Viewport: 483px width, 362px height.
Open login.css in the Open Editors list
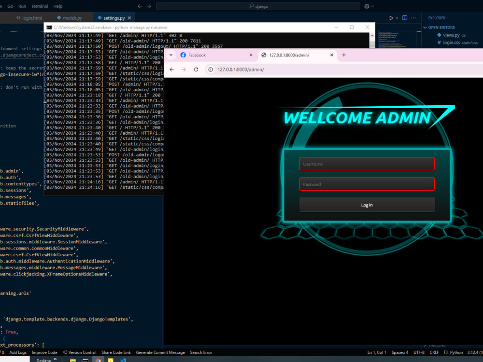[451, 42]
